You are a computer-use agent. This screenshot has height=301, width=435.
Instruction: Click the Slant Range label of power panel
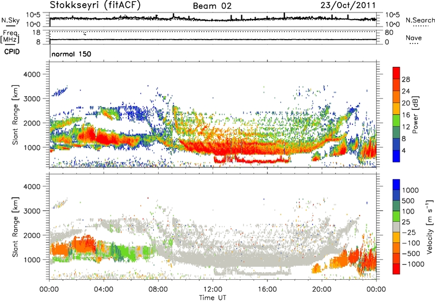(x=15, y=115)
